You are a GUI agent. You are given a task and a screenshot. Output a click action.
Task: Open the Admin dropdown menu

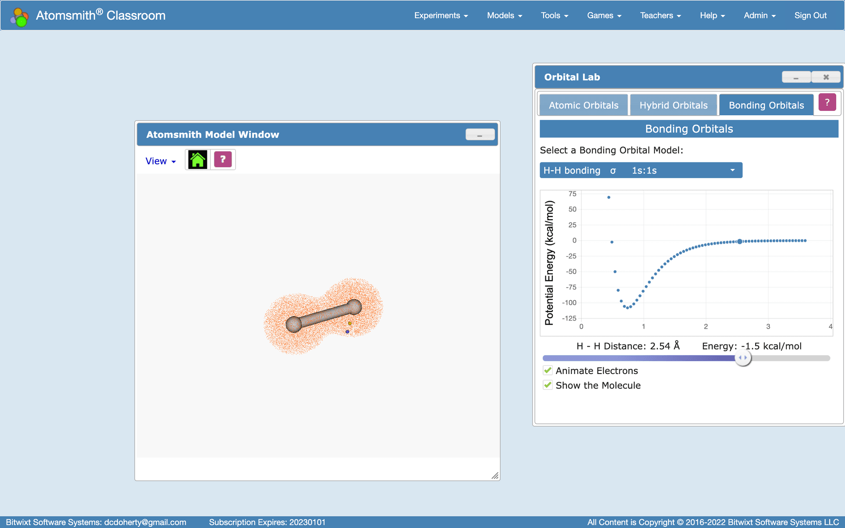click(760, 15)
